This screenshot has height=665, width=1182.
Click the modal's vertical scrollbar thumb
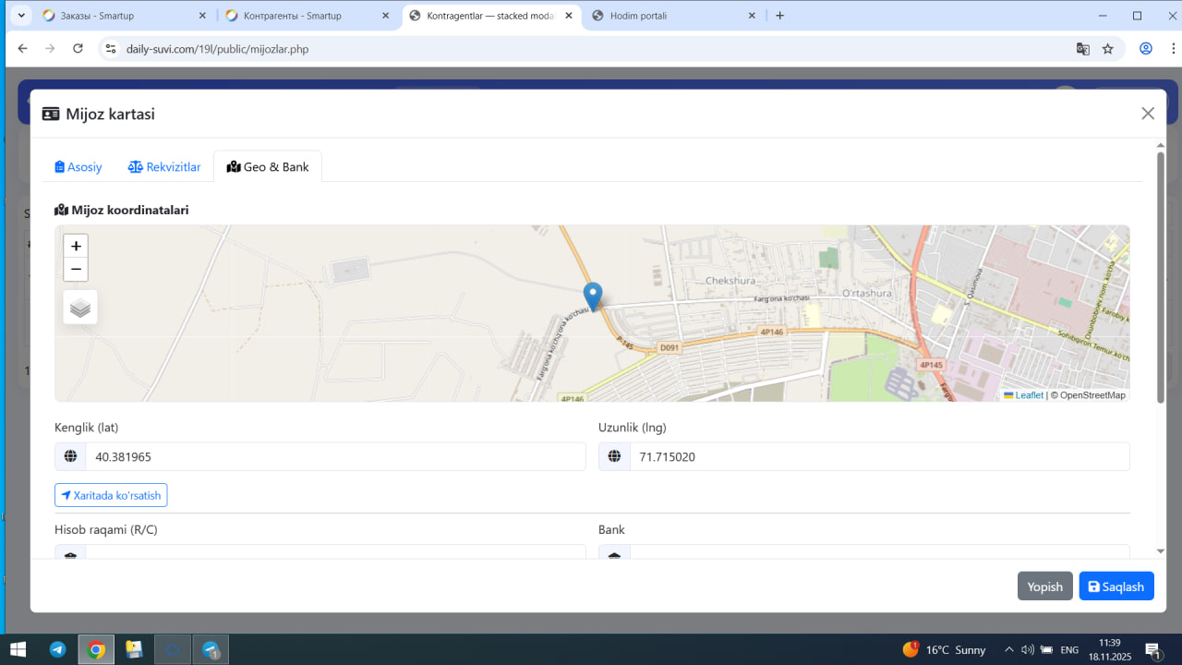(x=1161, y=277)
